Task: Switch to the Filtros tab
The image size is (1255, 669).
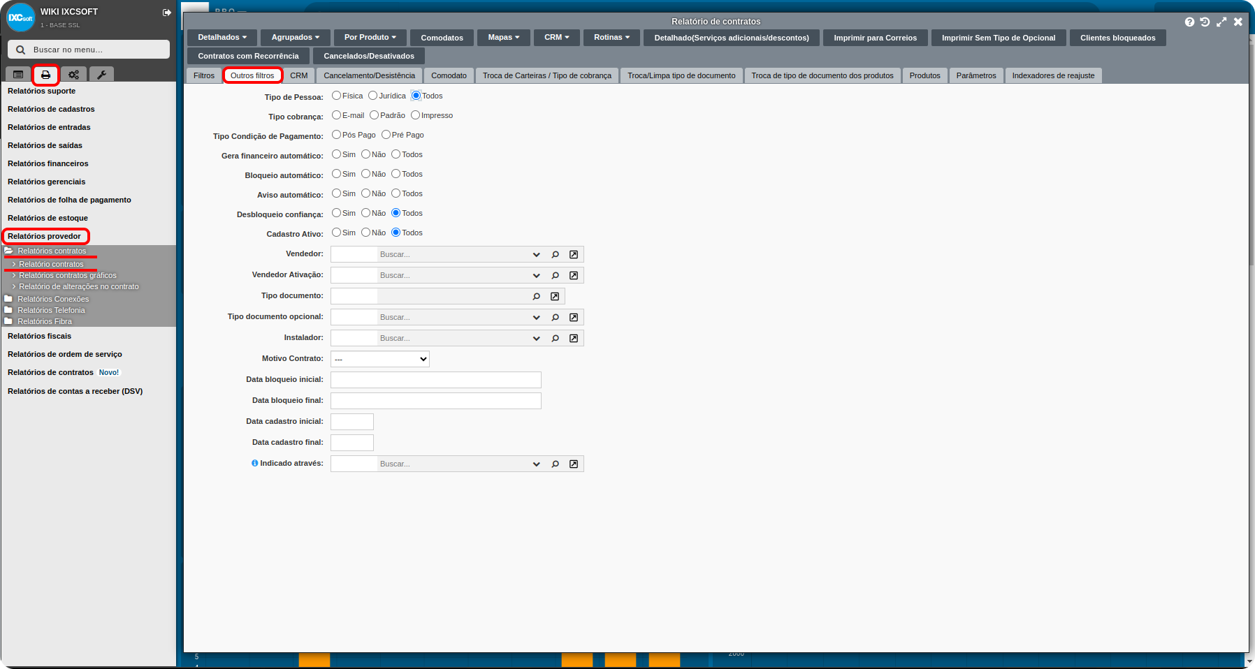Action: pos(204,75)
